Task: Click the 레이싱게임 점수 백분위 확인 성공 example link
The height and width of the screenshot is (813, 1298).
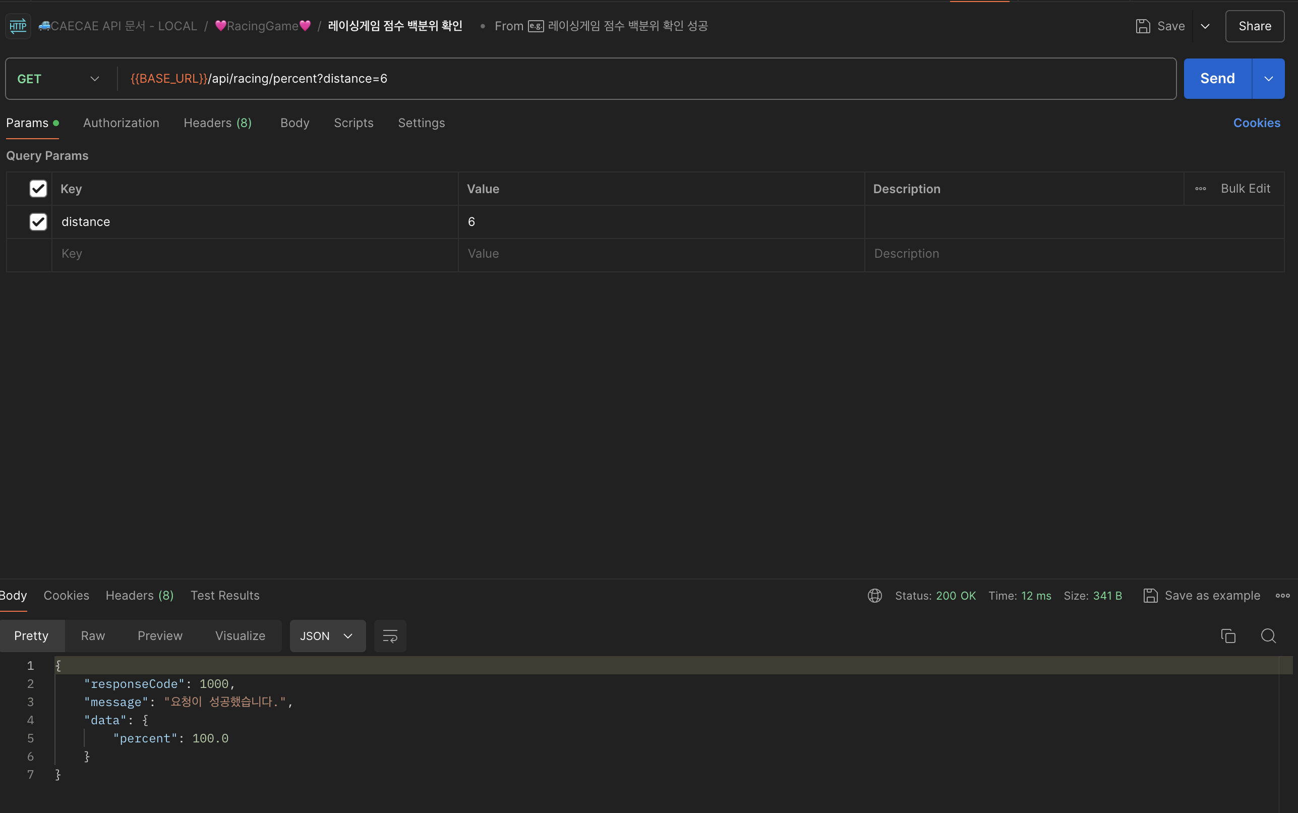Action: [x=628, y=26]
